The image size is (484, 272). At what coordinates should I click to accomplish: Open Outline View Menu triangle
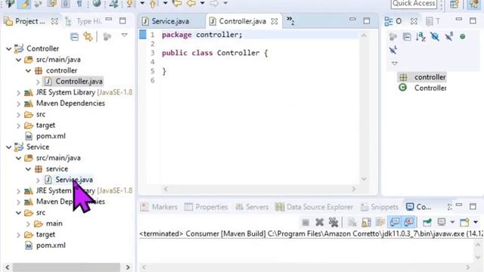395,63
